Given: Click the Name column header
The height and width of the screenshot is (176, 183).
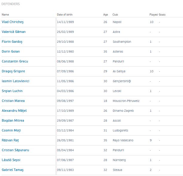Looking at the screenshot, I should coord(5,15).
